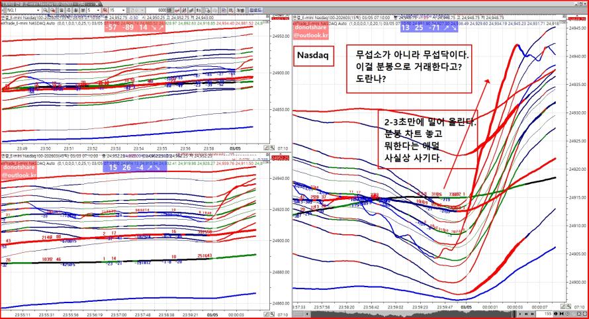Screen dimensions: 589x319
Task: Click the fast-forward icon next to 155 field
Action: [x=532, y=314]
